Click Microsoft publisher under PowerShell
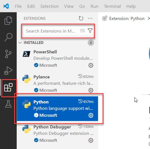The width and height of the screenshot is (150, 149). pos(48,65)
